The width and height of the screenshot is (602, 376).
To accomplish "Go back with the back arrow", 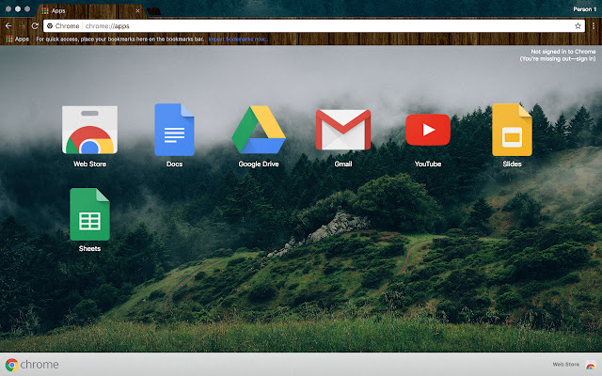I will click(x=8, y=25).
